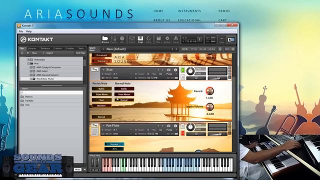Image resolution: width=320 pixels, height=180 pixels.
Task: Click the exclamation panic button
Action: point(199,39)
